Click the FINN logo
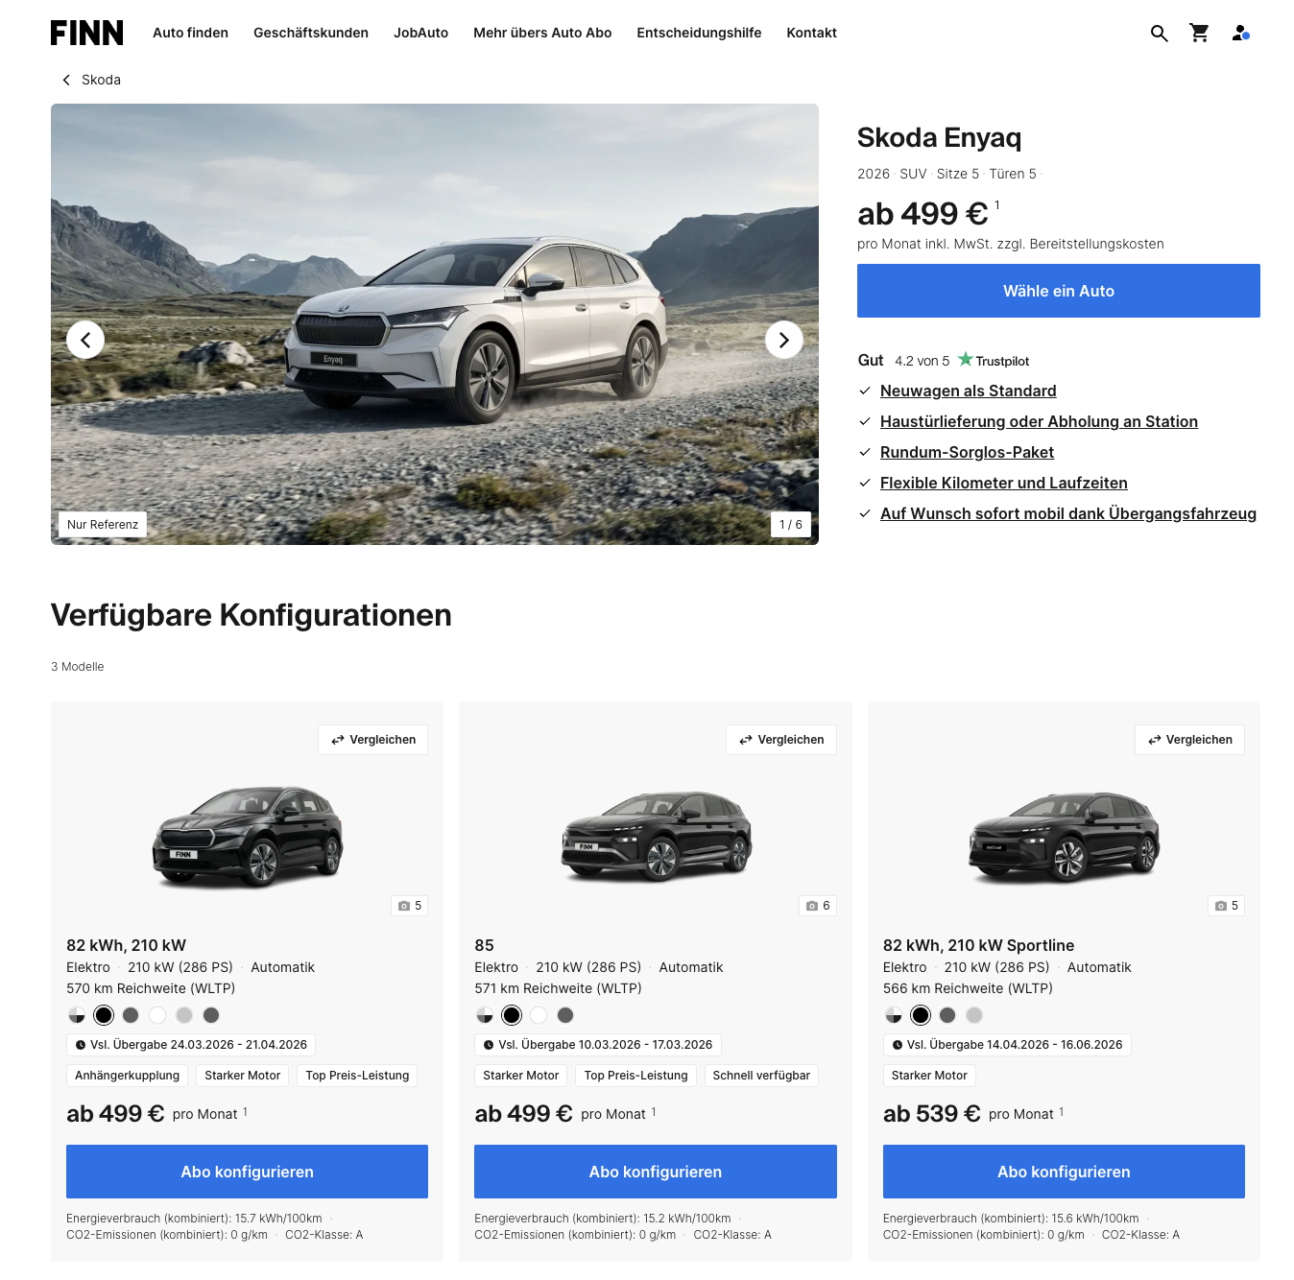The width and height of the screenshot is (1294, 1280). point(87,33)
